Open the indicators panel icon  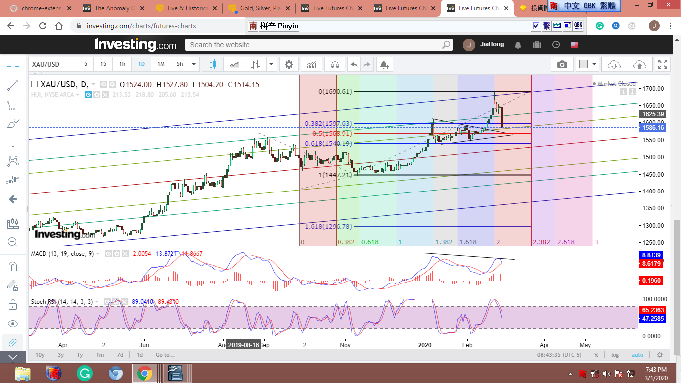coord(311,64)
